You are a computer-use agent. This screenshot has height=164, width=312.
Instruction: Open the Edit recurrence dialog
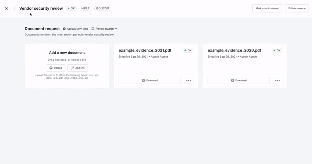(297, 8)
